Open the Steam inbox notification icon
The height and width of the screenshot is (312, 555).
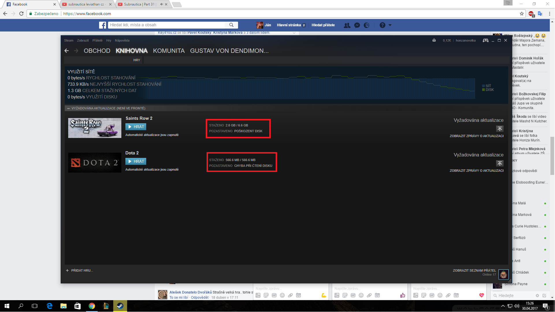(434, 40)
